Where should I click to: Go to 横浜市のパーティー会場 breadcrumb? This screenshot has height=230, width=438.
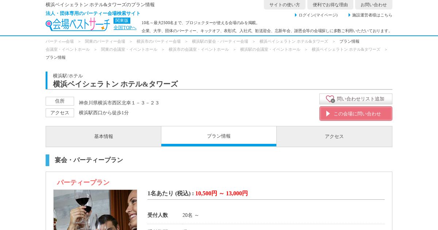(x=158, y=41)
